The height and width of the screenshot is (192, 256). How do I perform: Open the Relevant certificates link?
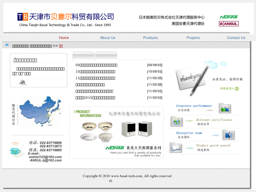(x=214, y=120)
